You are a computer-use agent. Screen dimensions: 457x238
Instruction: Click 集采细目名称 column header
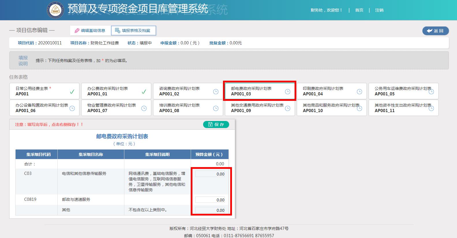click(x=91, y=154)
